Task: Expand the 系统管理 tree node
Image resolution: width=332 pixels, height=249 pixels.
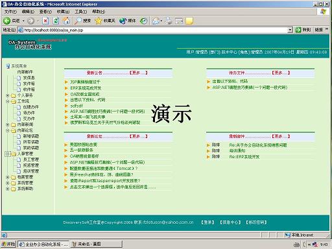Action: pyautogui.click(x=8, y=183)
